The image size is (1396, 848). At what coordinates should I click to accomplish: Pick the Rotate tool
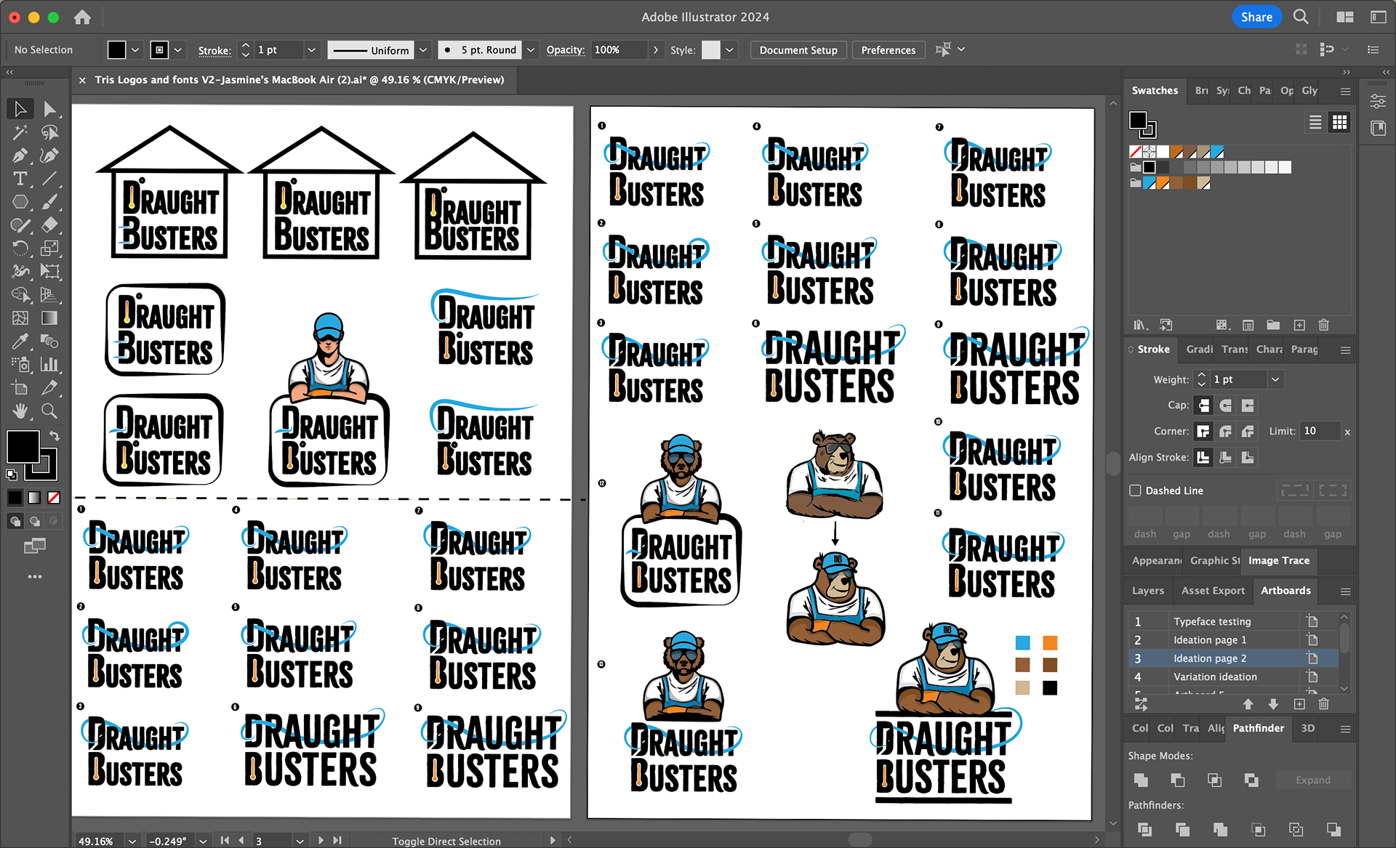[20, 249]
